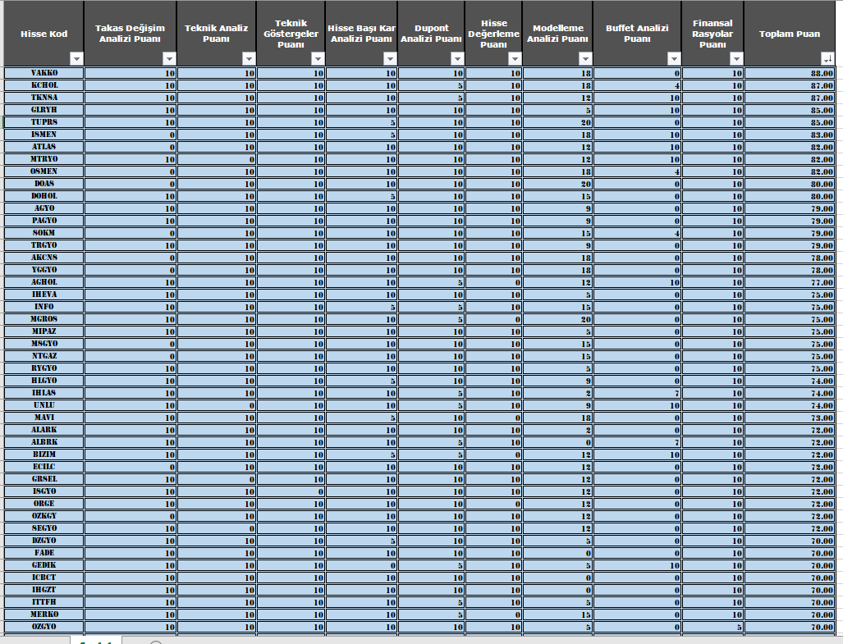Select the MTRYO stock code cell
The width and height of the screenshot is (843, 644).
click(44, 159)
